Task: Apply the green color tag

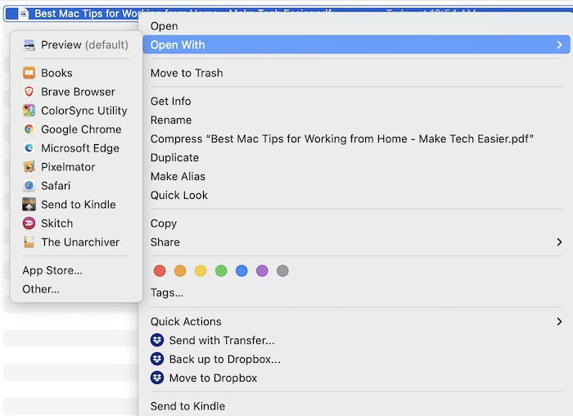Action: coord(221,271)
